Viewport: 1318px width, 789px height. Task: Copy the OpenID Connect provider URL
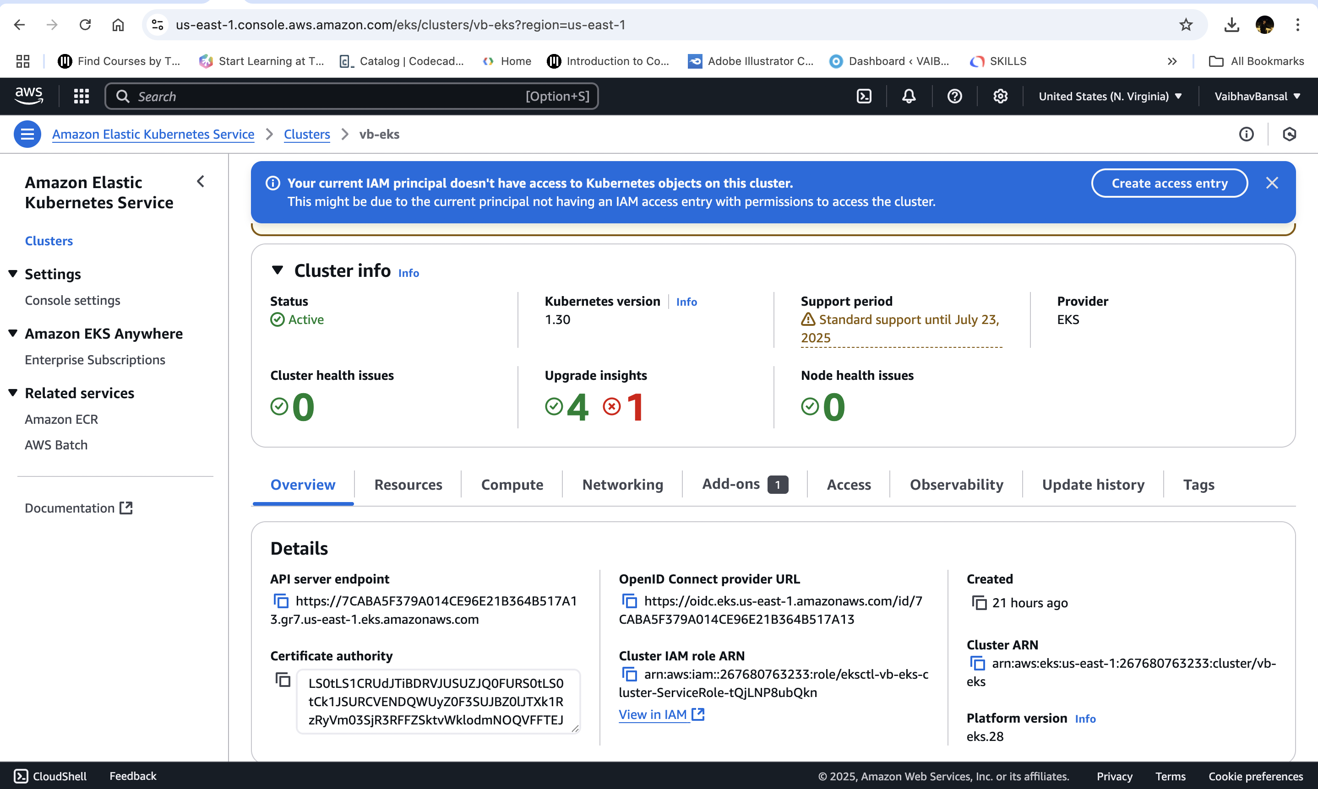[630, 601]
